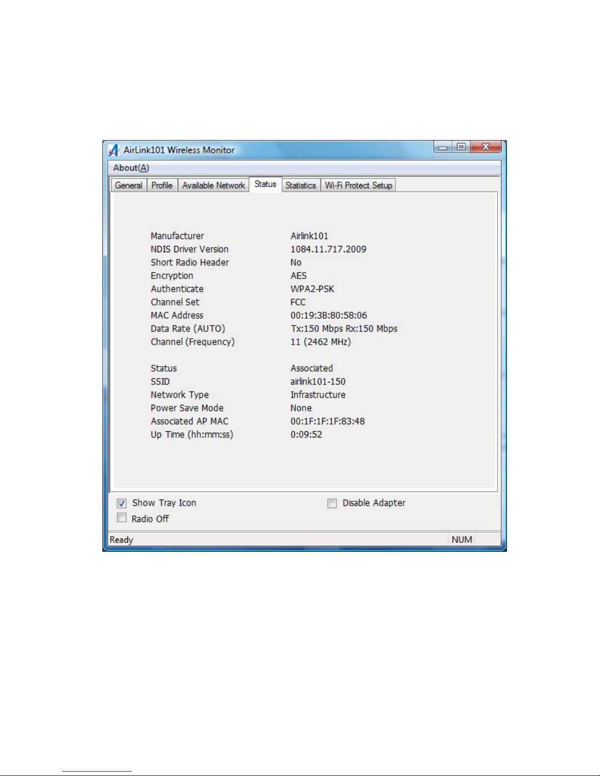Click the channel value 11 (2462 MHz)
Image resolution: width=600 pixels, height=776 pixels.
tap(320, 342)
